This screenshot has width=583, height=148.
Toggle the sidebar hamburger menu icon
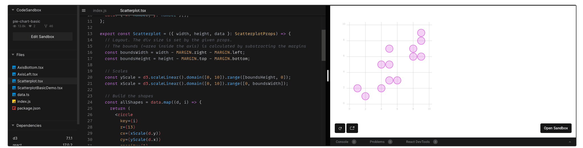point(84,10)
